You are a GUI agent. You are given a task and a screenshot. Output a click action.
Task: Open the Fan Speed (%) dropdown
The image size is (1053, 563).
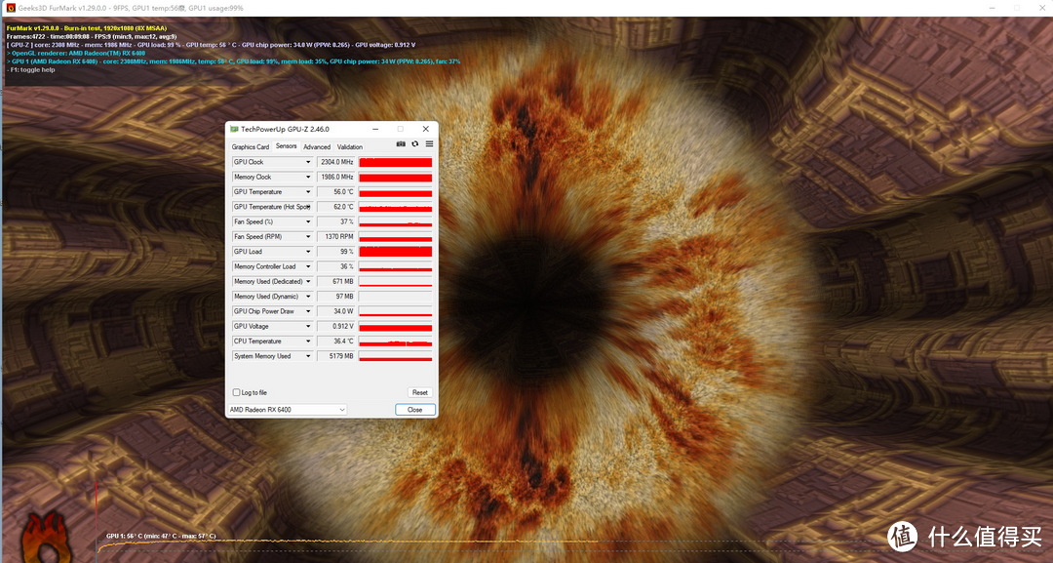[x=308, y=221]
